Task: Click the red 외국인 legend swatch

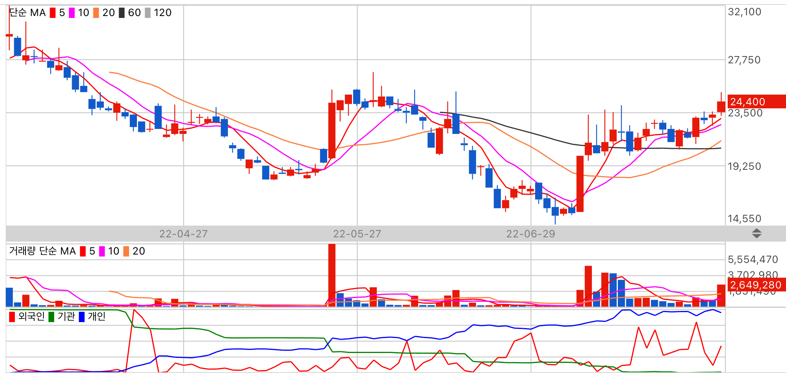Action: tap(12, 317)
